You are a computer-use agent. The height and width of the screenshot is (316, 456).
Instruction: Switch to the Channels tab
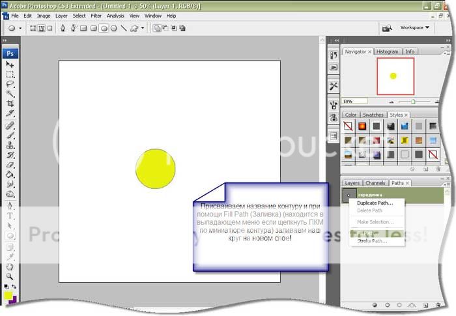375,183
